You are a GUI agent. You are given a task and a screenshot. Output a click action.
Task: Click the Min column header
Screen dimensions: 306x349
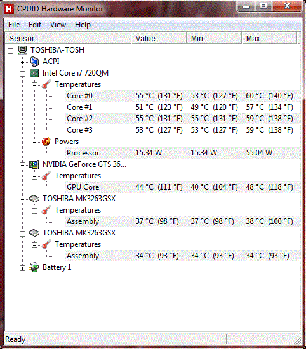[214, 38]
